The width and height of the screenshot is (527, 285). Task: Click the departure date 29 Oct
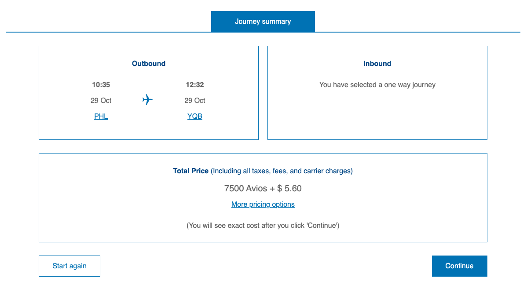point(101,100)
